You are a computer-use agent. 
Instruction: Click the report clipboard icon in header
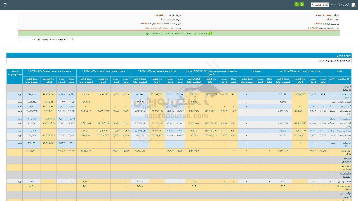[354, 5]
